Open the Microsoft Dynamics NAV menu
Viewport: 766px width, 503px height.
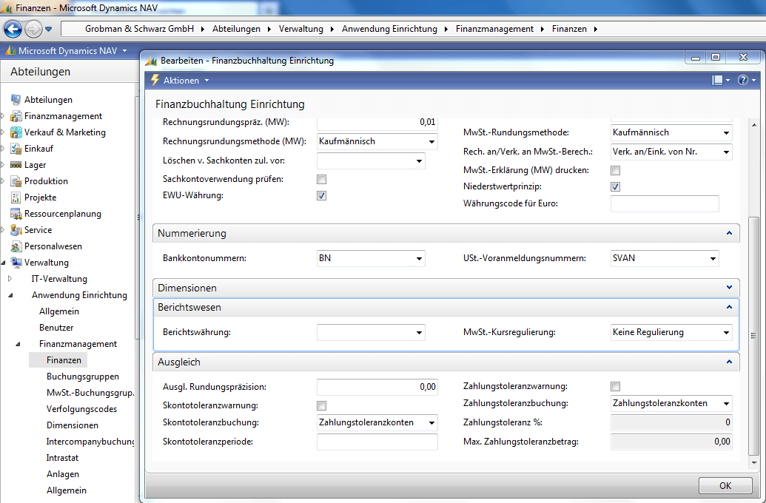(73, 51)
